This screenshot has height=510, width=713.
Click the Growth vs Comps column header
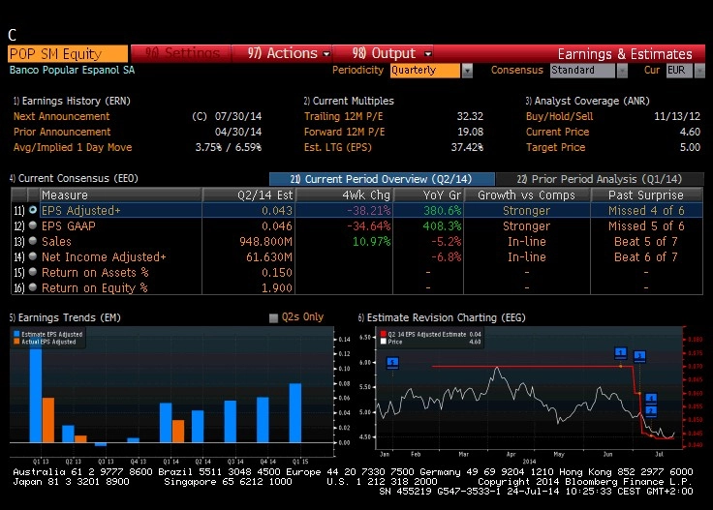[527, 195]
